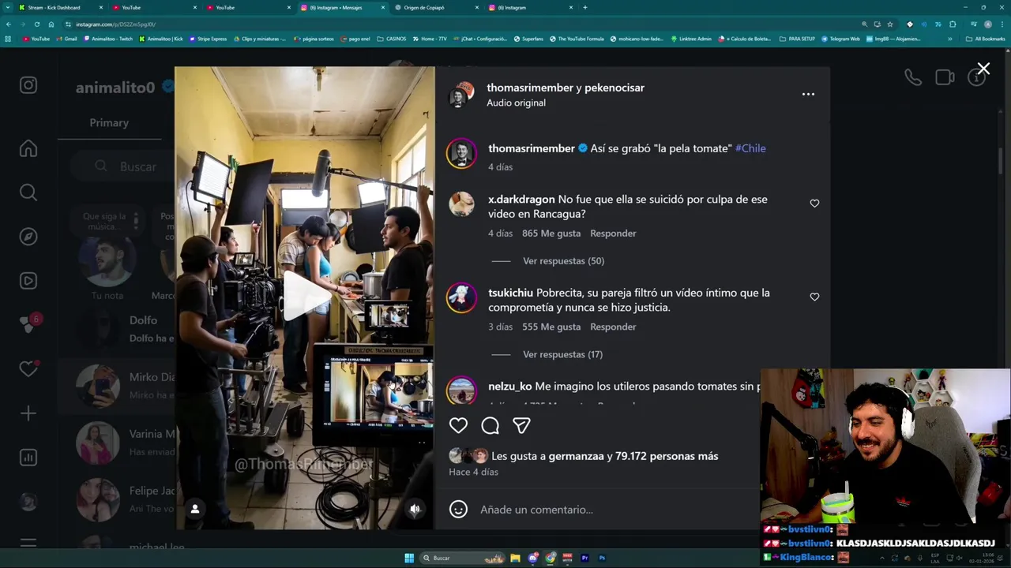This screenshot has width=1011, height=568.
Task: Open the #Chile hashtag
Action: (x=750, y=148)
